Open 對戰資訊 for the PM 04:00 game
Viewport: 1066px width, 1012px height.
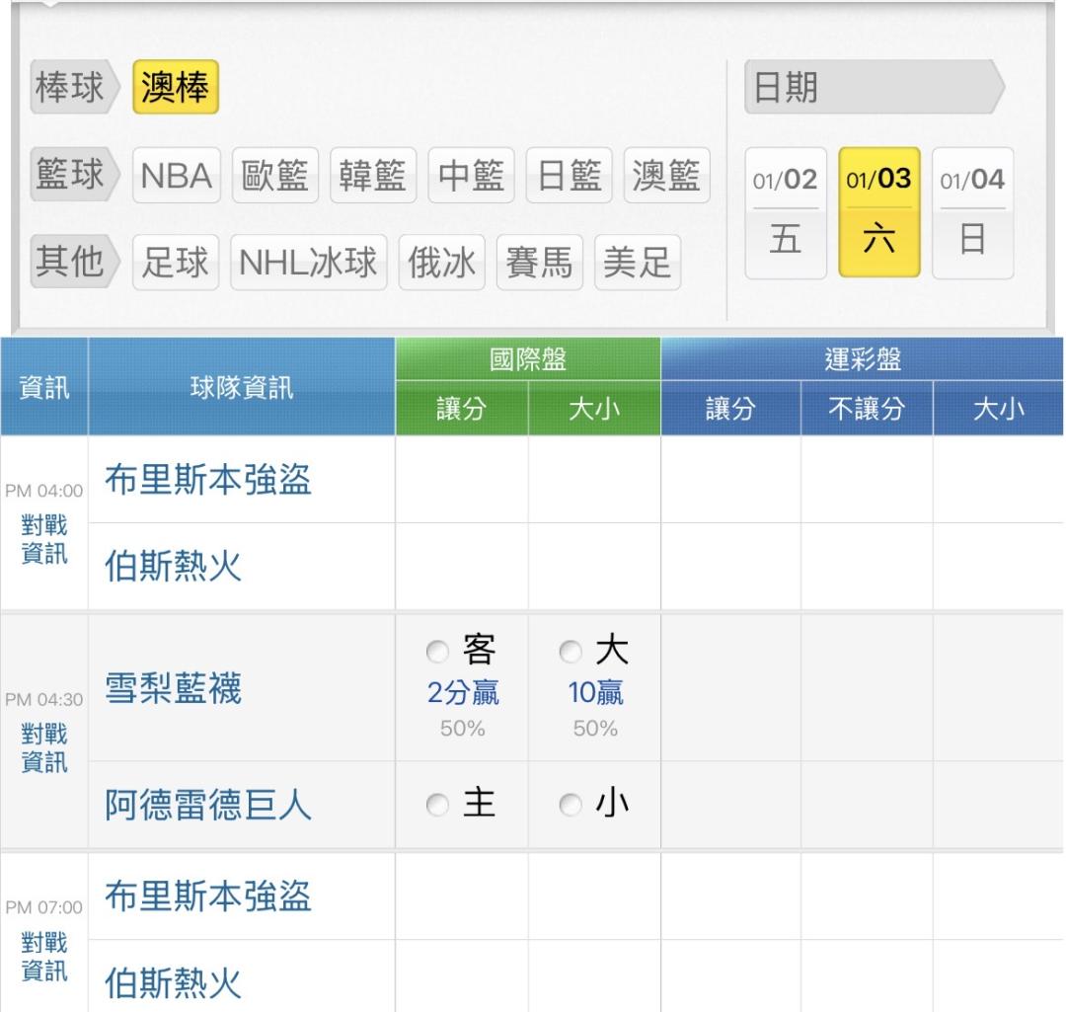point(44,540)
